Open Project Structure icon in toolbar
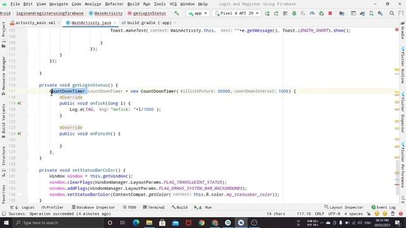 click(x=342, y=13)
